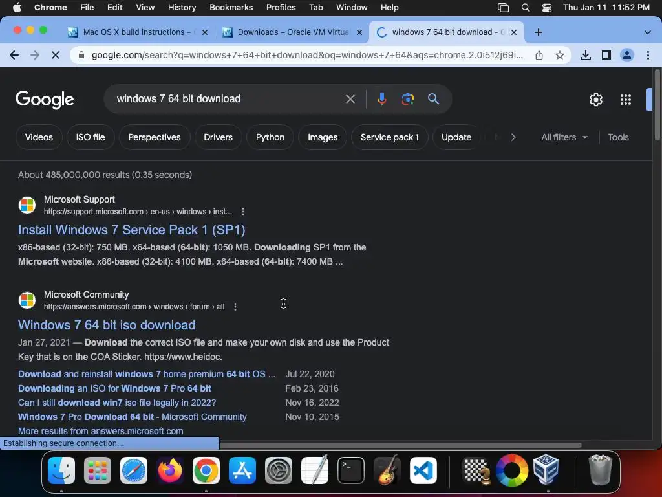Launch VirtualBox from the dock

(x=546, y=470)
